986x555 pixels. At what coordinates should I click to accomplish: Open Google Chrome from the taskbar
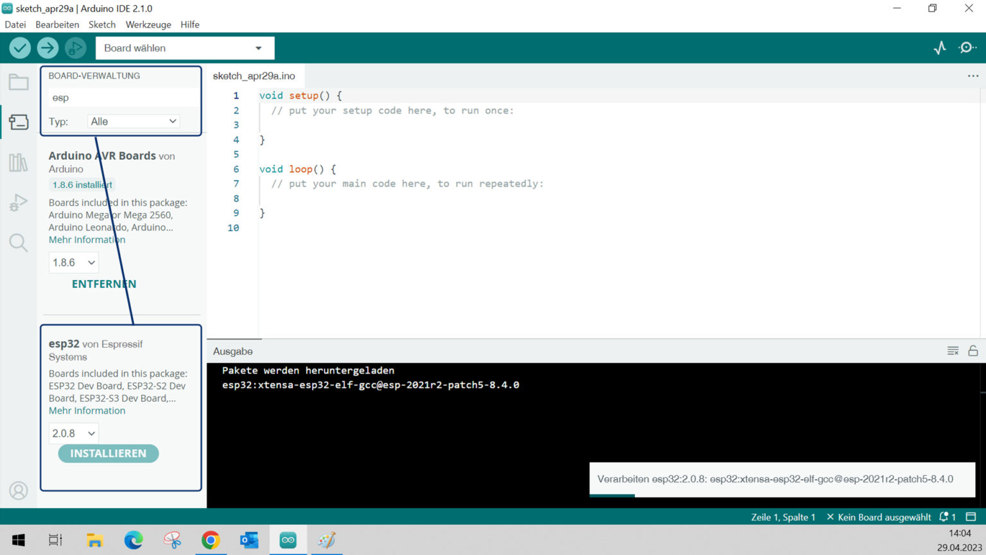(x=211, y=540)
